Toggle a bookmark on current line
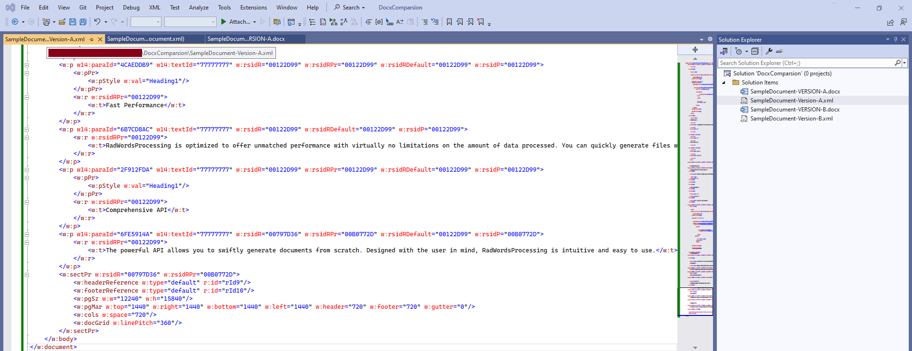The image size is (912, 351). pos(449,22)
